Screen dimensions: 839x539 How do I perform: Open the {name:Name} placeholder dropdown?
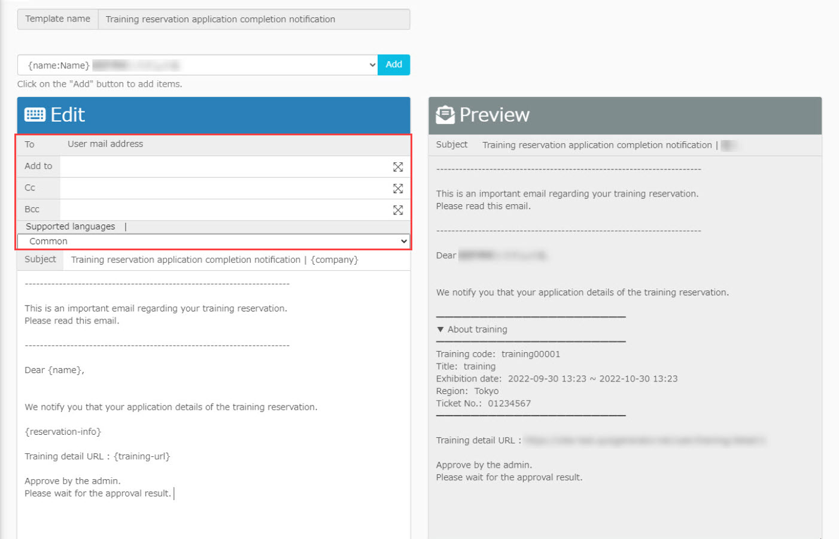tap(197, 65)
